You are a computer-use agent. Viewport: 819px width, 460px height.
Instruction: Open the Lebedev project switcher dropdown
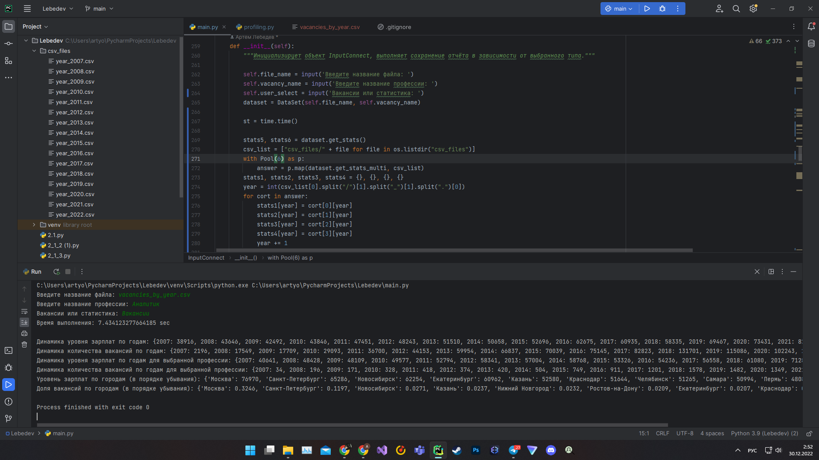[x=57, y=9]
